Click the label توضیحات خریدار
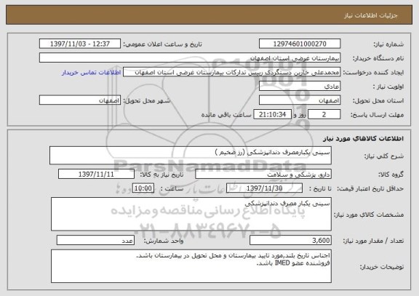This screenshot has height=296, width=419. tap(382, 267)
